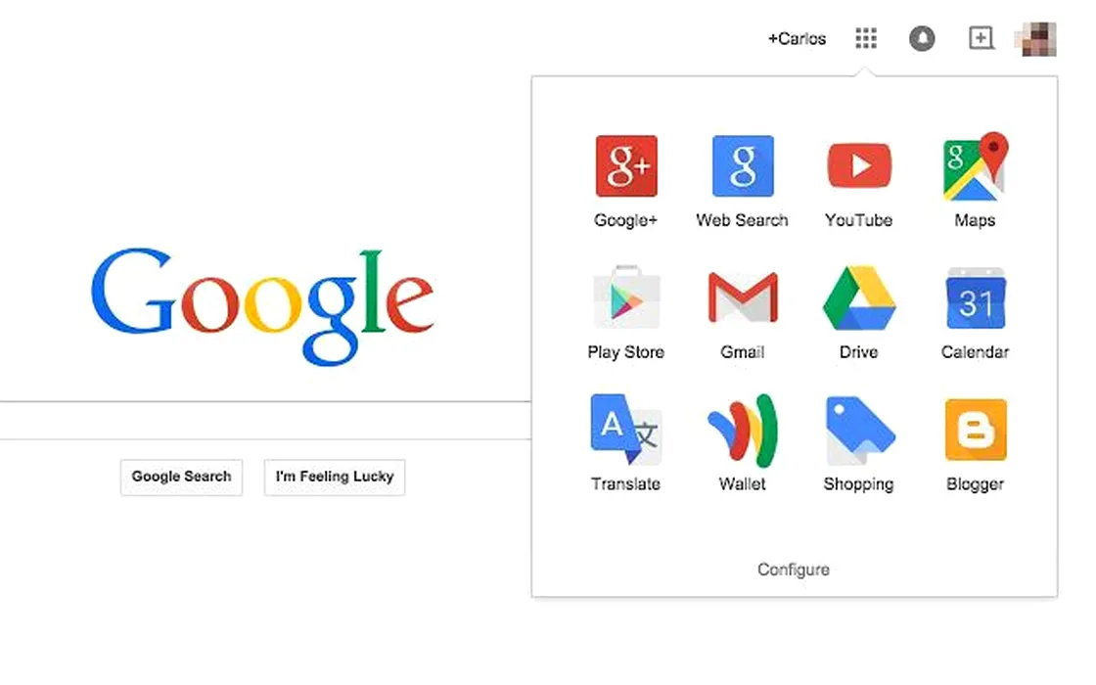
Task: Click the share plus box icon
Action: pos(982,38)
